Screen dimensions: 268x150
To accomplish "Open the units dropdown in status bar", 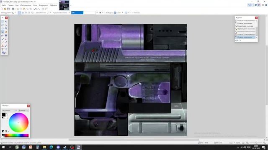I will tap(232, 143).
